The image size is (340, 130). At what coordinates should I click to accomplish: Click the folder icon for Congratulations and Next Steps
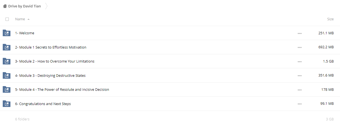[7, 104]
